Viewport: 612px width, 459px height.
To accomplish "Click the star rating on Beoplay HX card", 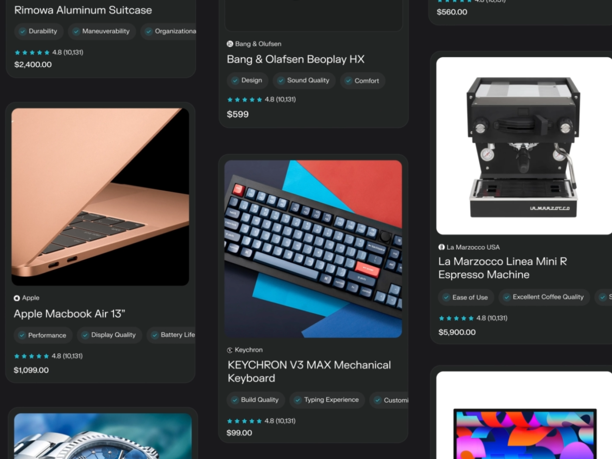I will [x=245, y=100].
